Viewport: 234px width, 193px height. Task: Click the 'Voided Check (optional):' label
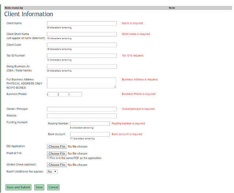click(21, 165)
